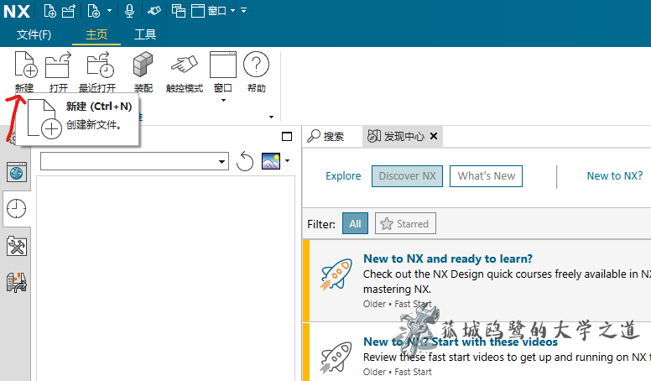Image resolution: width=651 pixels, height=381 pixels.
Task: Maximize the history panel using square icon
Action: [x=287, y=136]
